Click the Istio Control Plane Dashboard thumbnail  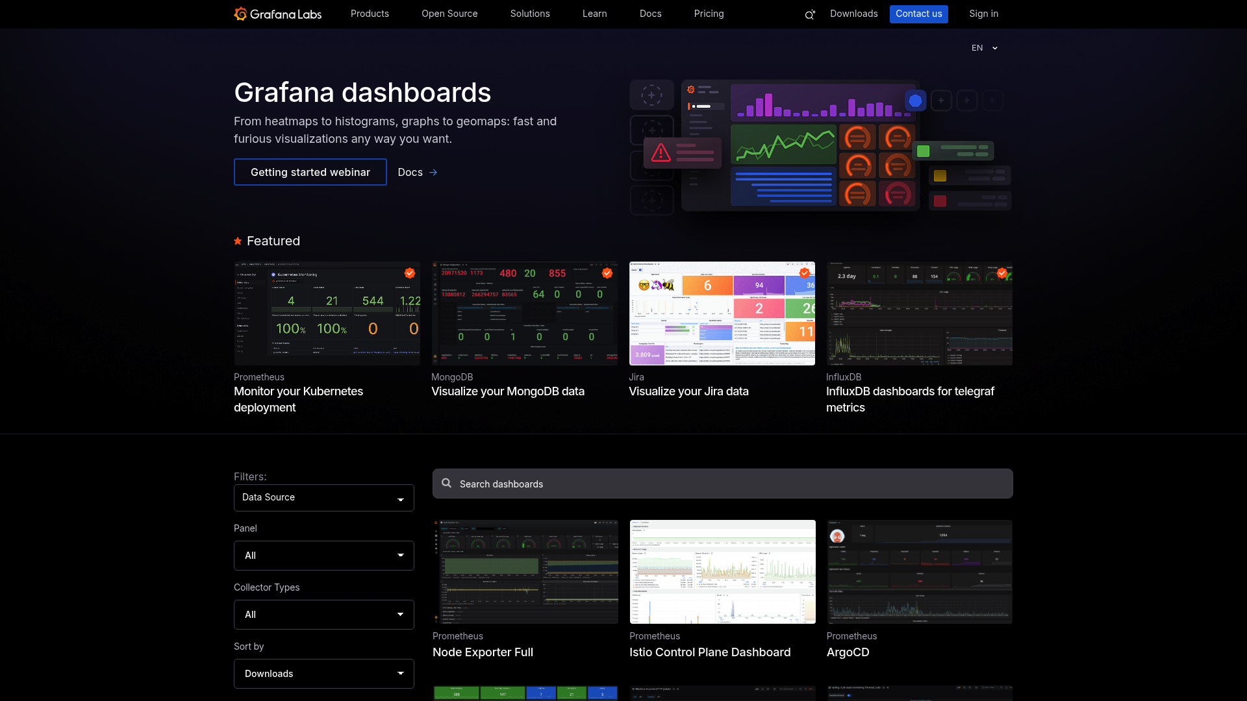(x=722, y=572)
